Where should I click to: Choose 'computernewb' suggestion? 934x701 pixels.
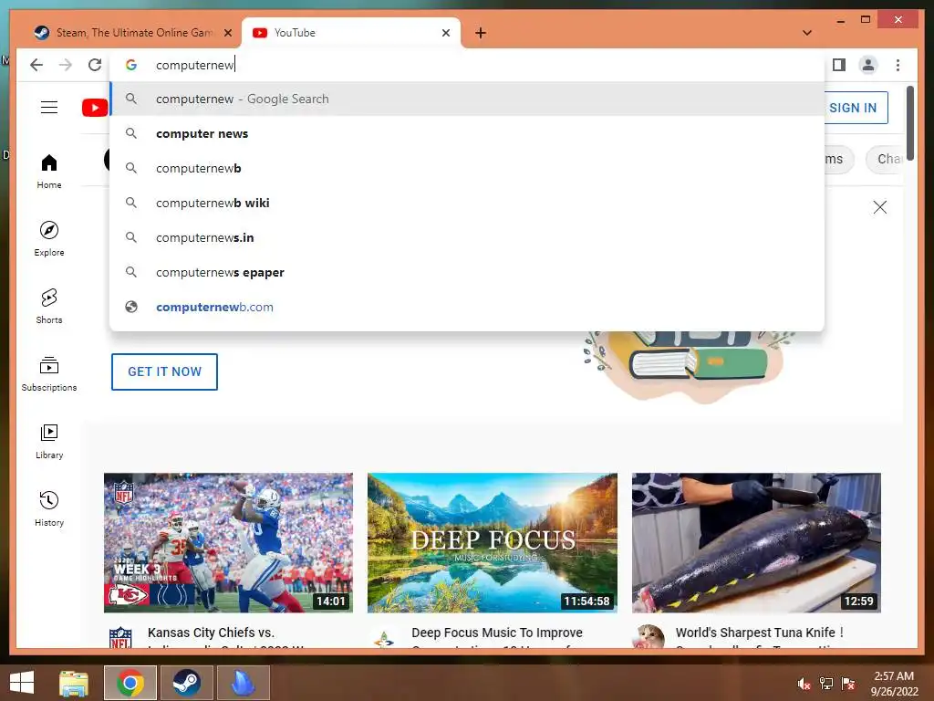(x=467, y=168)
